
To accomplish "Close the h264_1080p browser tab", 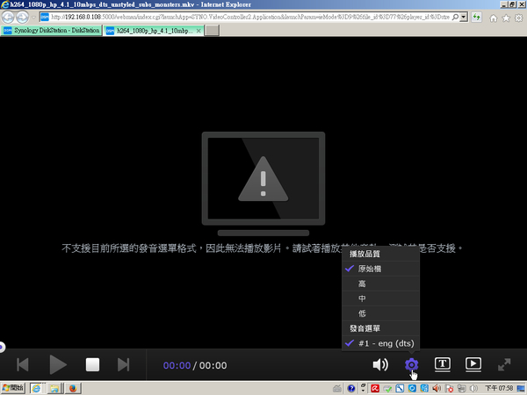I will (x=199, y=31).
